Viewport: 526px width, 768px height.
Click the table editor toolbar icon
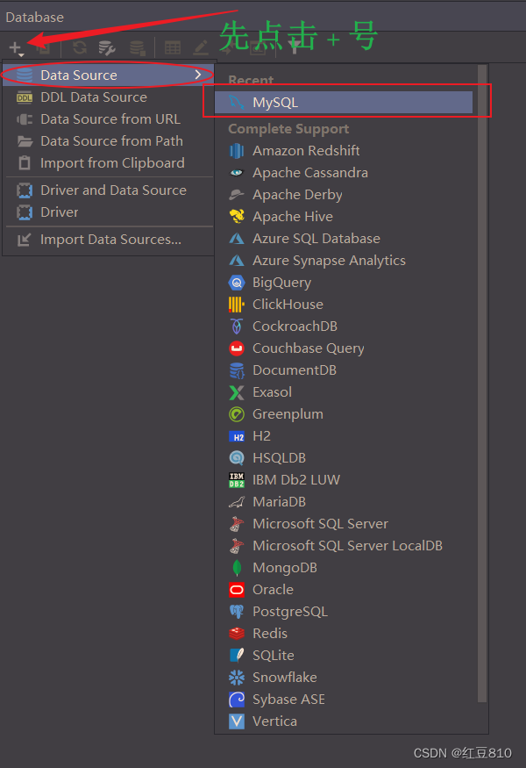point(172,47)
